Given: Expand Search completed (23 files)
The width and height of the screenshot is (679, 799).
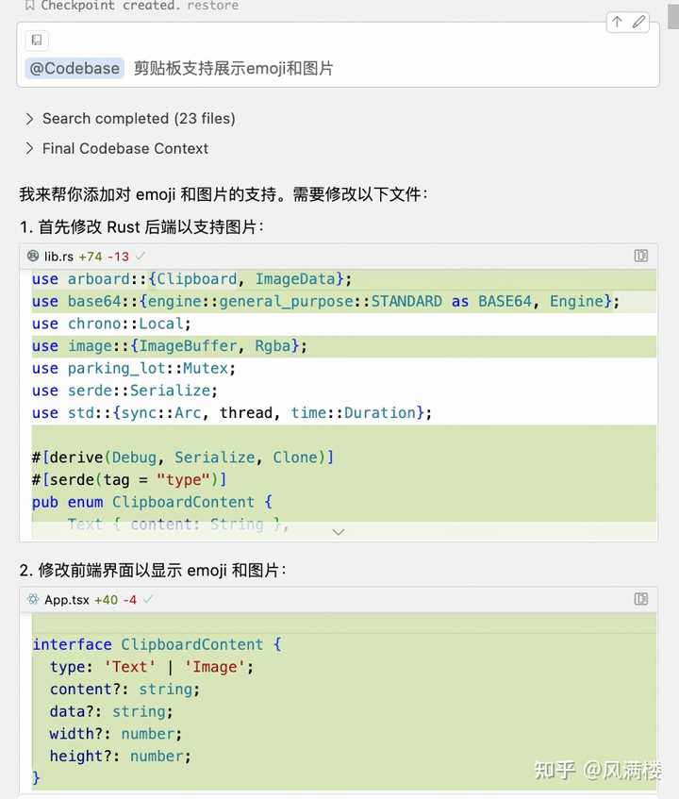Looking at the screenshot, I should coord(138,119).
